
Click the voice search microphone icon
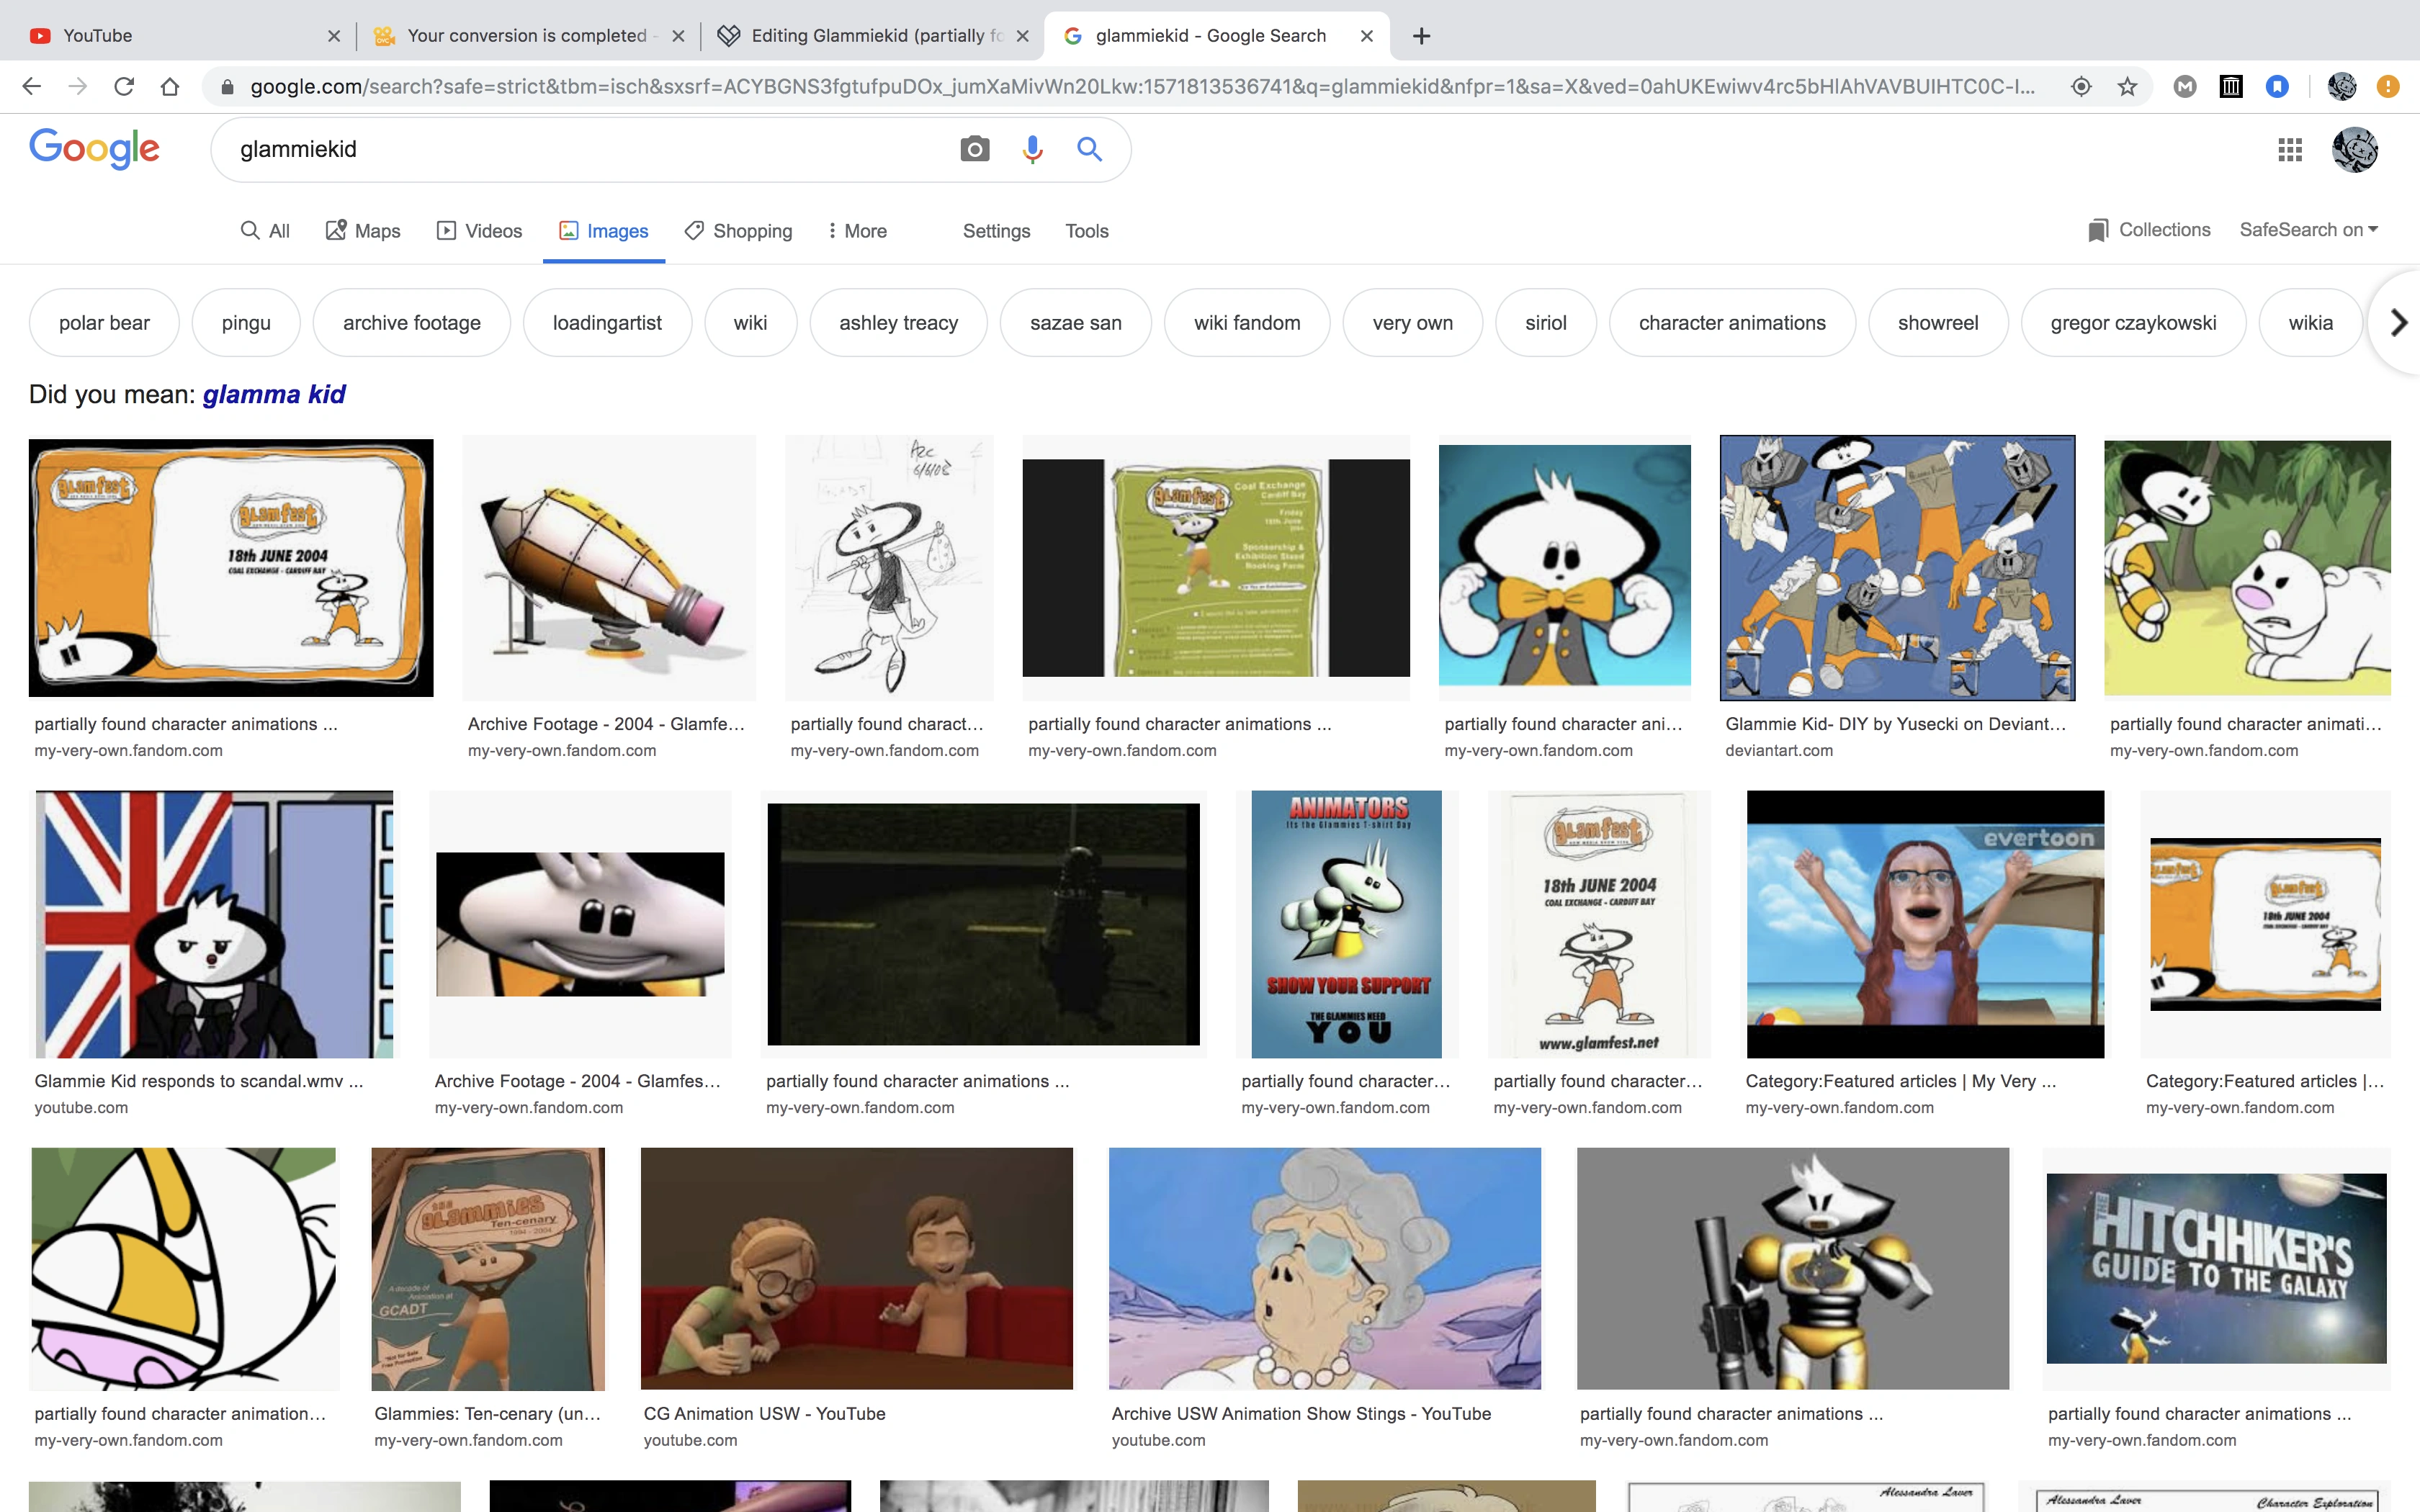(x=1032, y=149)
